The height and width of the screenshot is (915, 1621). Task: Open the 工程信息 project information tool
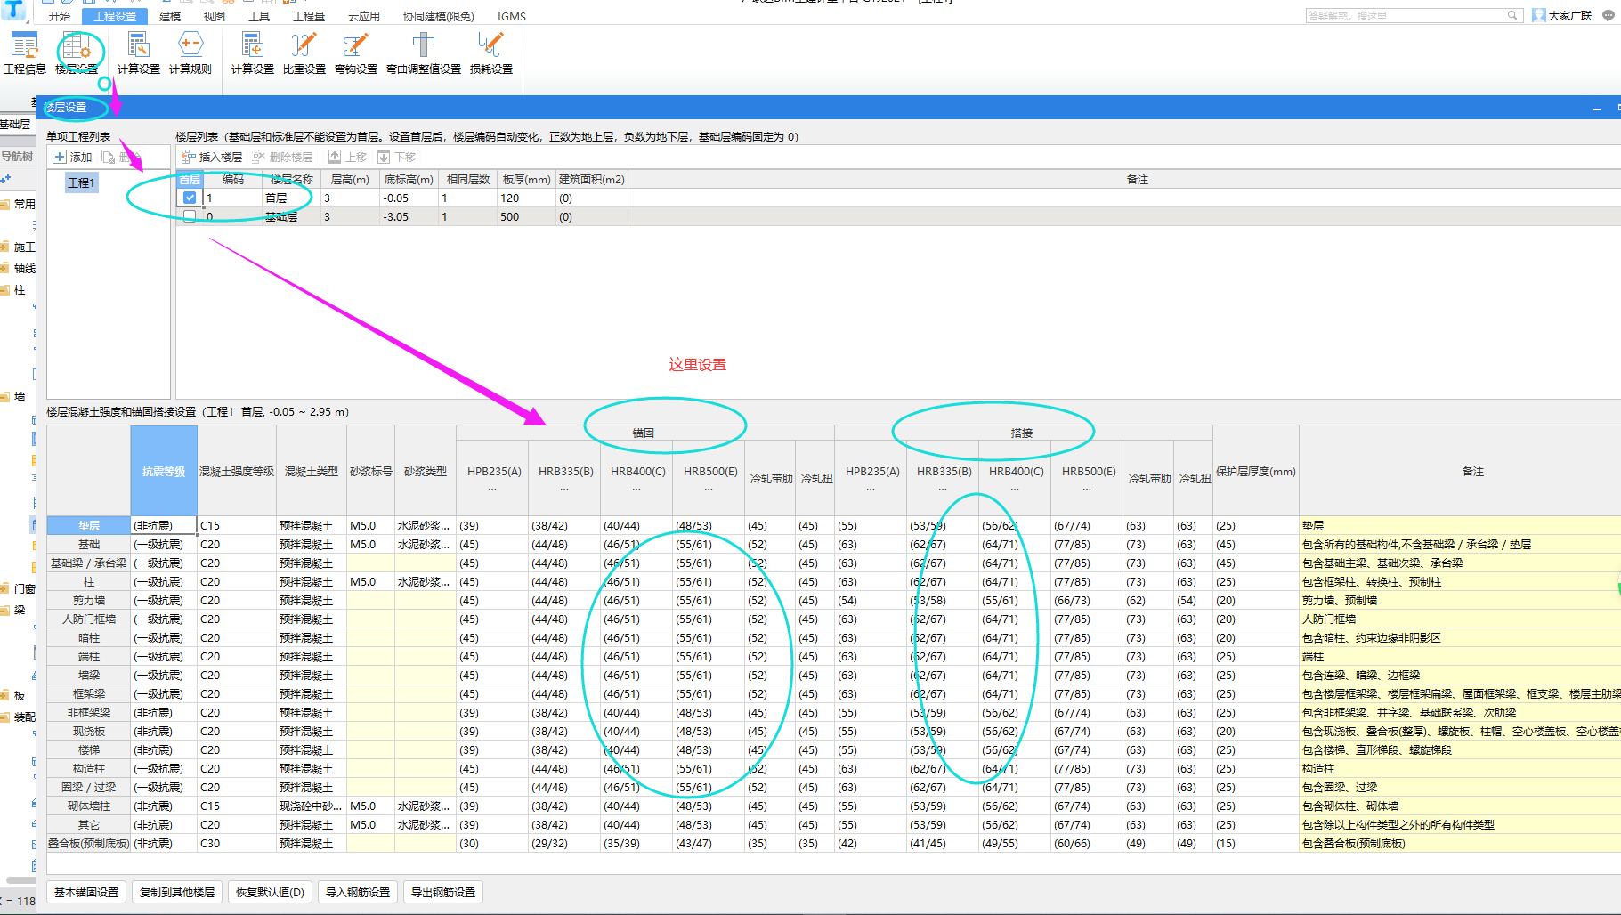[x=25, y=53]
